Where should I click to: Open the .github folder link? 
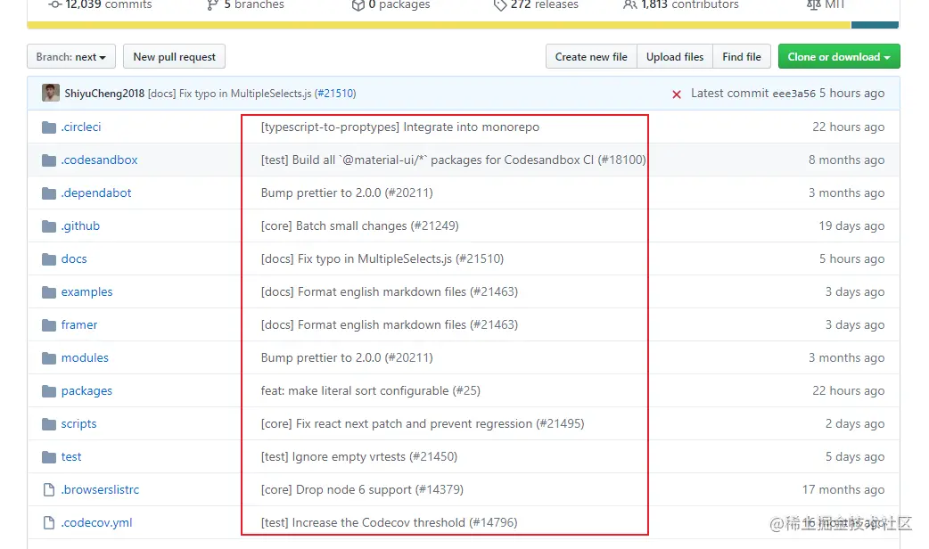[x=80, y=226]
